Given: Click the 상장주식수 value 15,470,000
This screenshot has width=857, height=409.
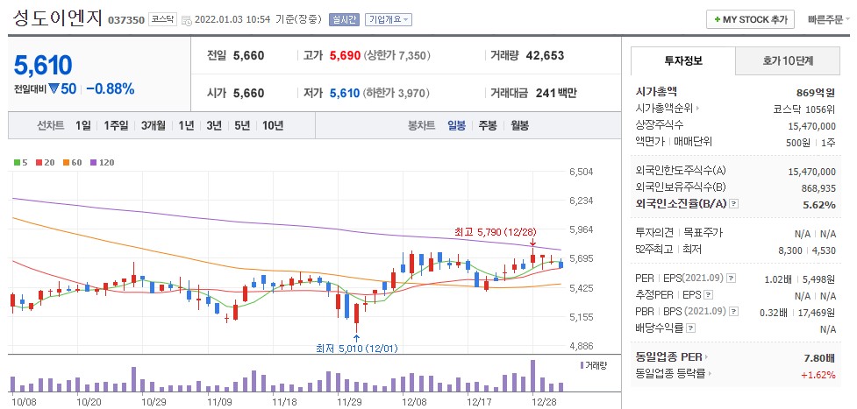Looking at the screenshot, I should pyautogui.click(x=811, y=126).
